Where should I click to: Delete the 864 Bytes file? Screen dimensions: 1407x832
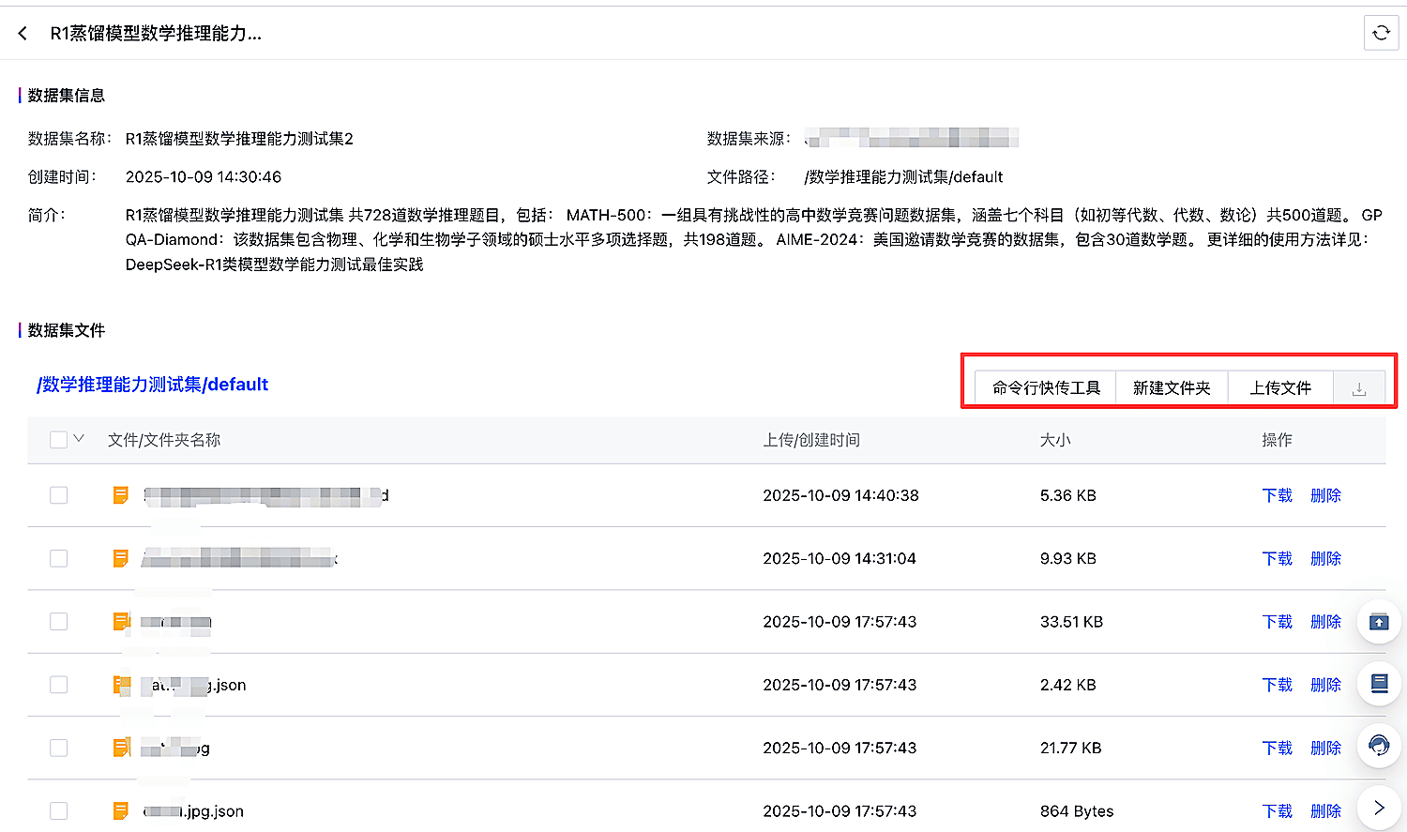pyautogui.click(x=1325, y=811)
